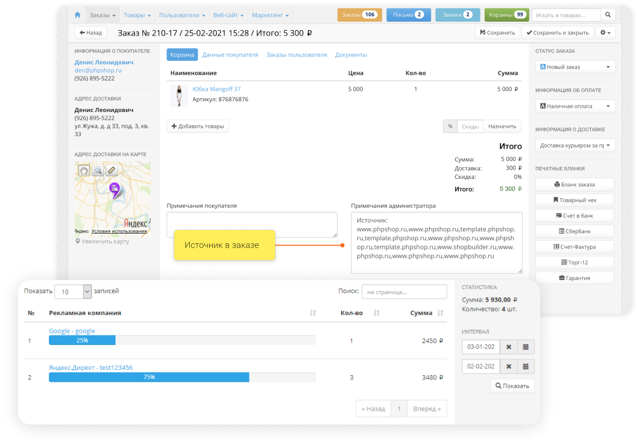The image size is (639, 445).
Task: Print the Товарный чек form
Action: (574, 200)
